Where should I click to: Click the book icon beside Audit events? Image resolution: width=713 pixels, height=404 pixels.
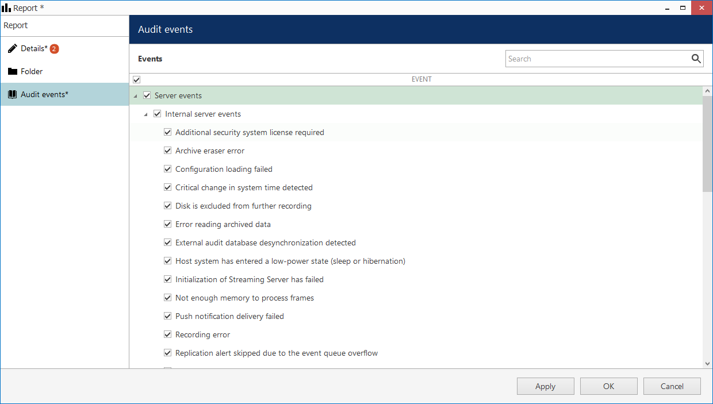pyautogui.click(x=12, y=94)
